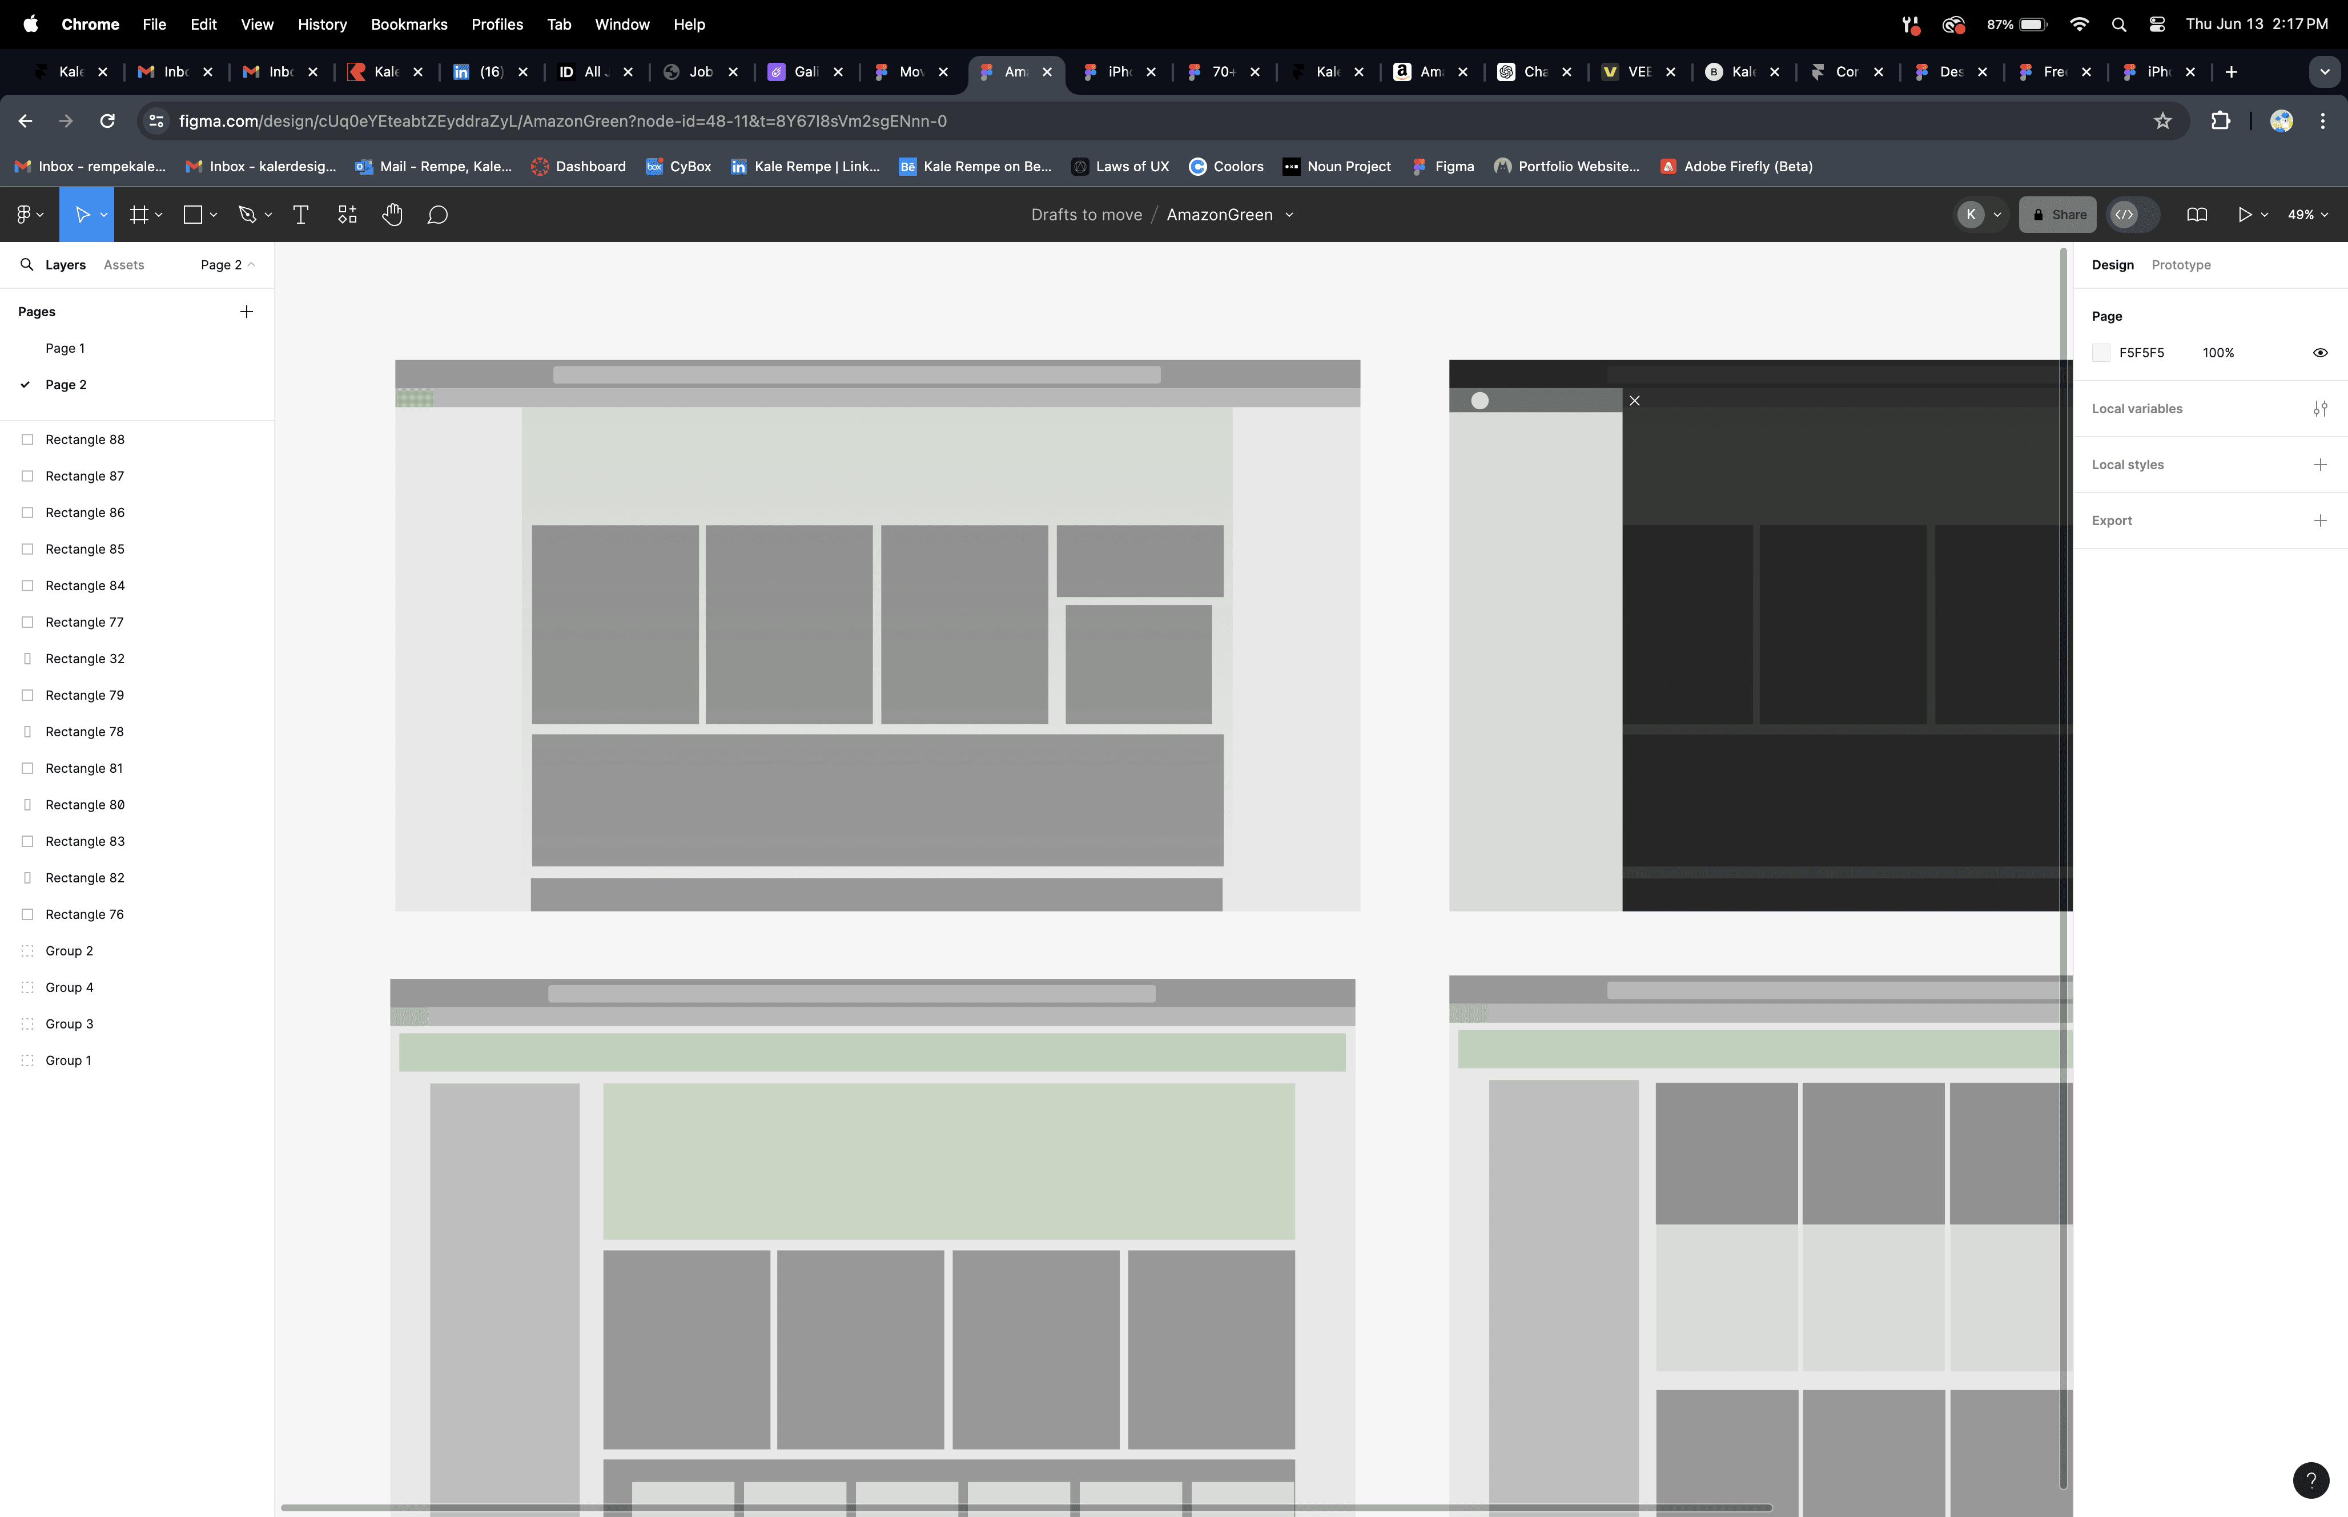Viewport: 2348px width, 1517px height.
Task: Open Local variables settings icon
Action: tap(2321, 409)
